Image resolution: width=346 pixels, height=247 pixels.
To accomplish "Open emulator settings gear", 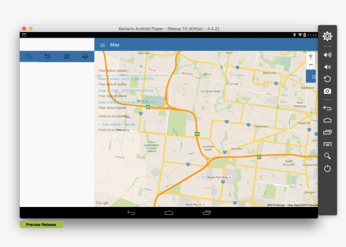I will pyautogui.click(x=327, y=36).
